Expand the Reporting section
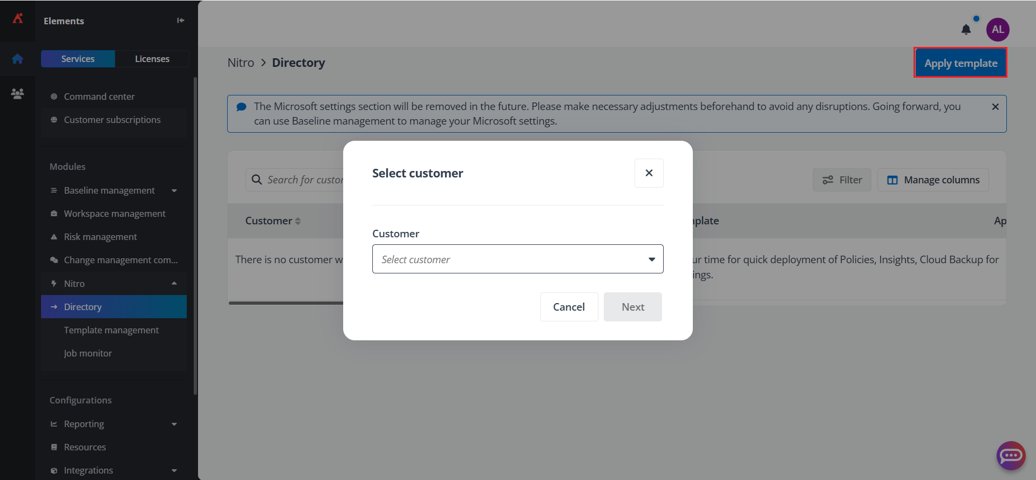 coord(174,424)
